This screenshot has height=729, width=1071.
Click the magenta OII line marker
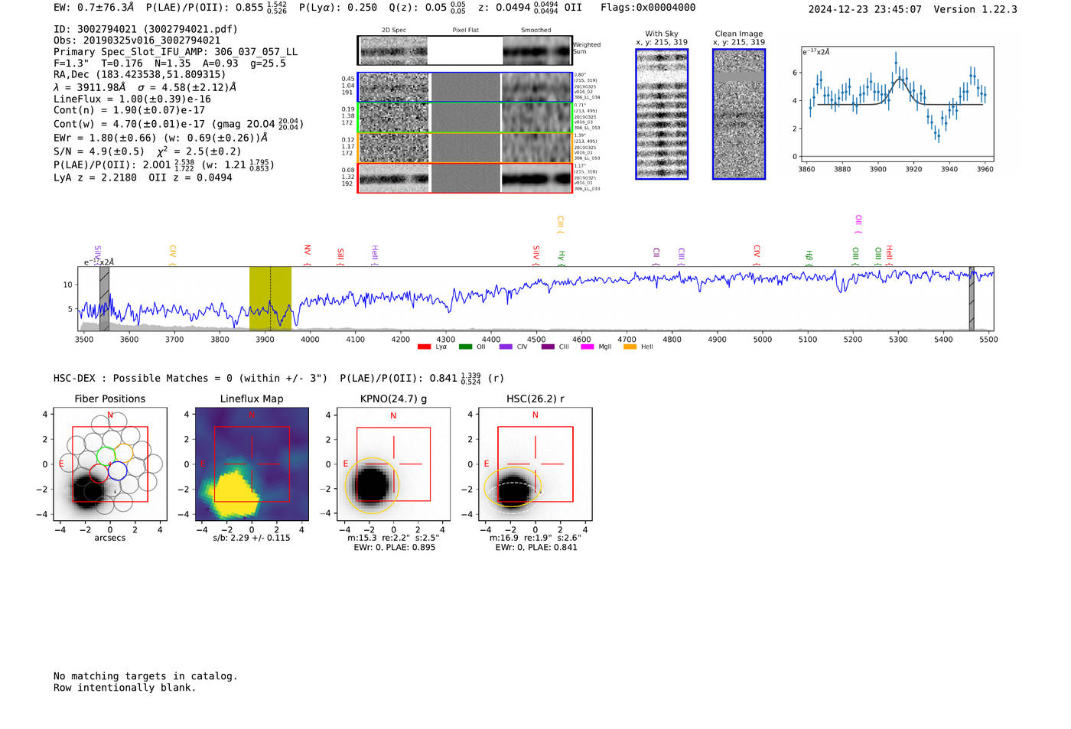click(859, 224)
